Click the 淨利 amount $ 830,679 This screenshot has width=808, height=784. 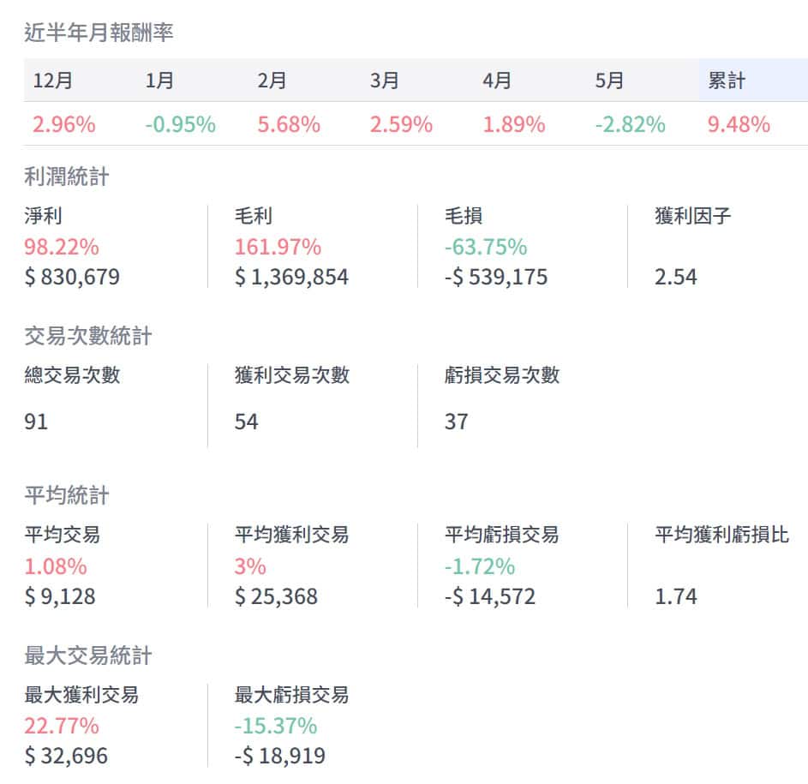pyautogui.click(x=72, y=278)
